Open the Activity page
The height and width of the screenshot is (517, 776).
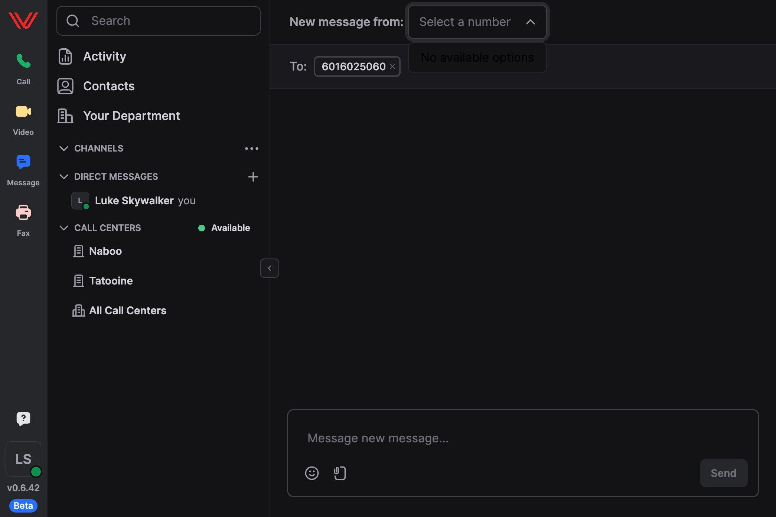point(104,56)
